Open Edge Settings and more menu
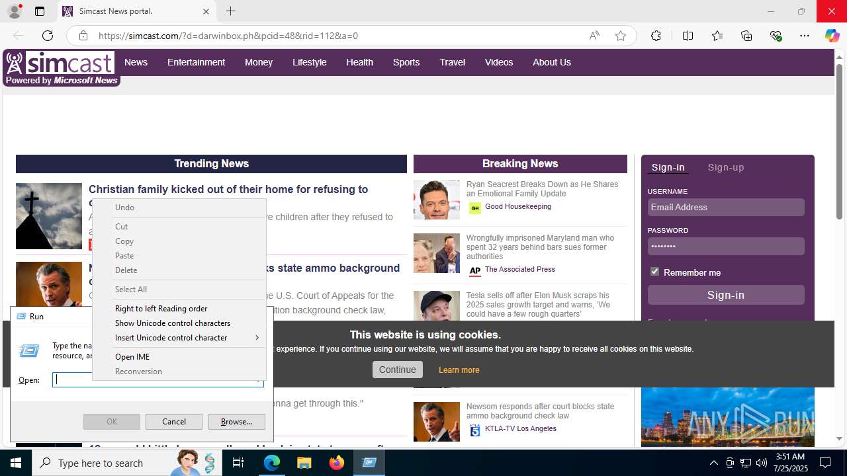The height and width of the screenshot is (476, 847). 805,36
